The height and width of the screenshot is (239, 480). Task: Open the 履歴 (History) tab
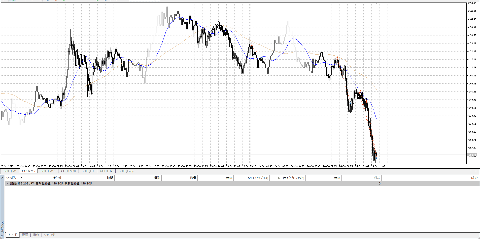(25, 235)
